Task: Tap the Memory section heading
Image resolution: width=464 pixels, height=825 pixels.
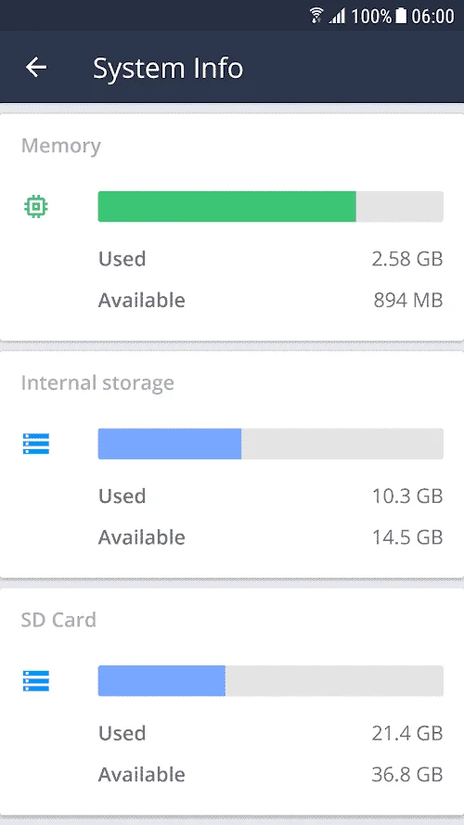Action: pos(61,147)
